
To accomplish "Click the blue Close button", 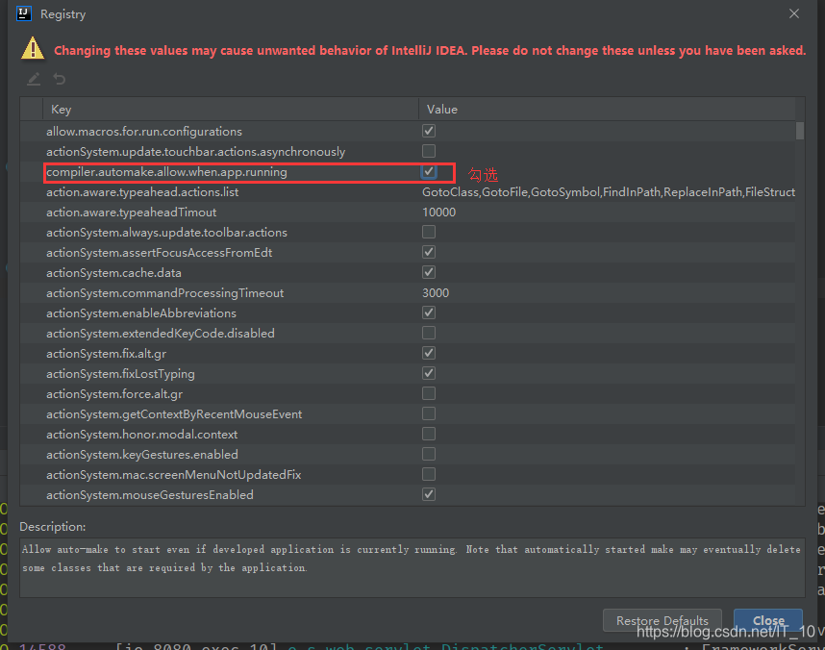I will (x=768, y=620).
